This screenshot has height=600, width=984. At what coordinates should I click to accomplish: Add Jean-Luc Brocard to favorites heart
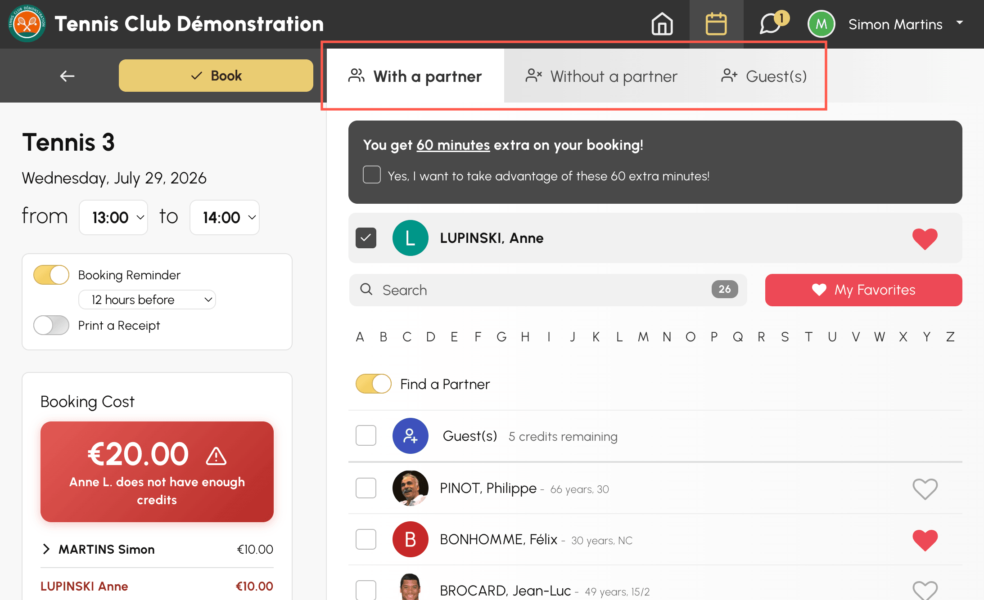pos(925,590)
